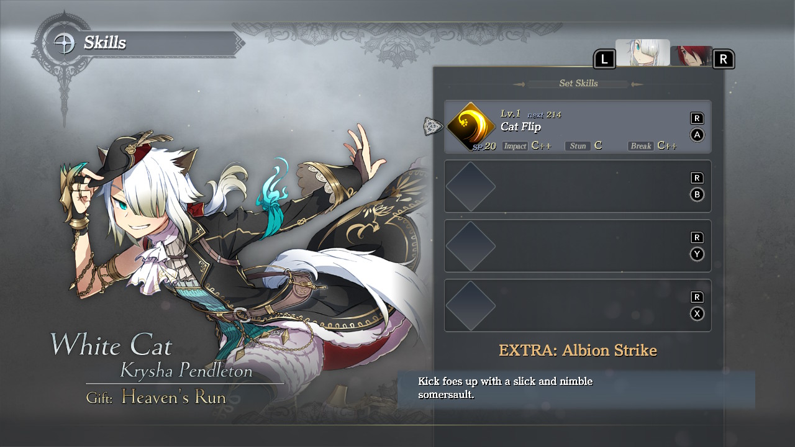Select the white-haired character portrait
Viewport: 795px width, 447px height.
click(642, 53)
